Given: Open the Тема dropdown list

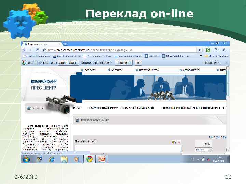Looking at the screenshot, I should 203,150.
